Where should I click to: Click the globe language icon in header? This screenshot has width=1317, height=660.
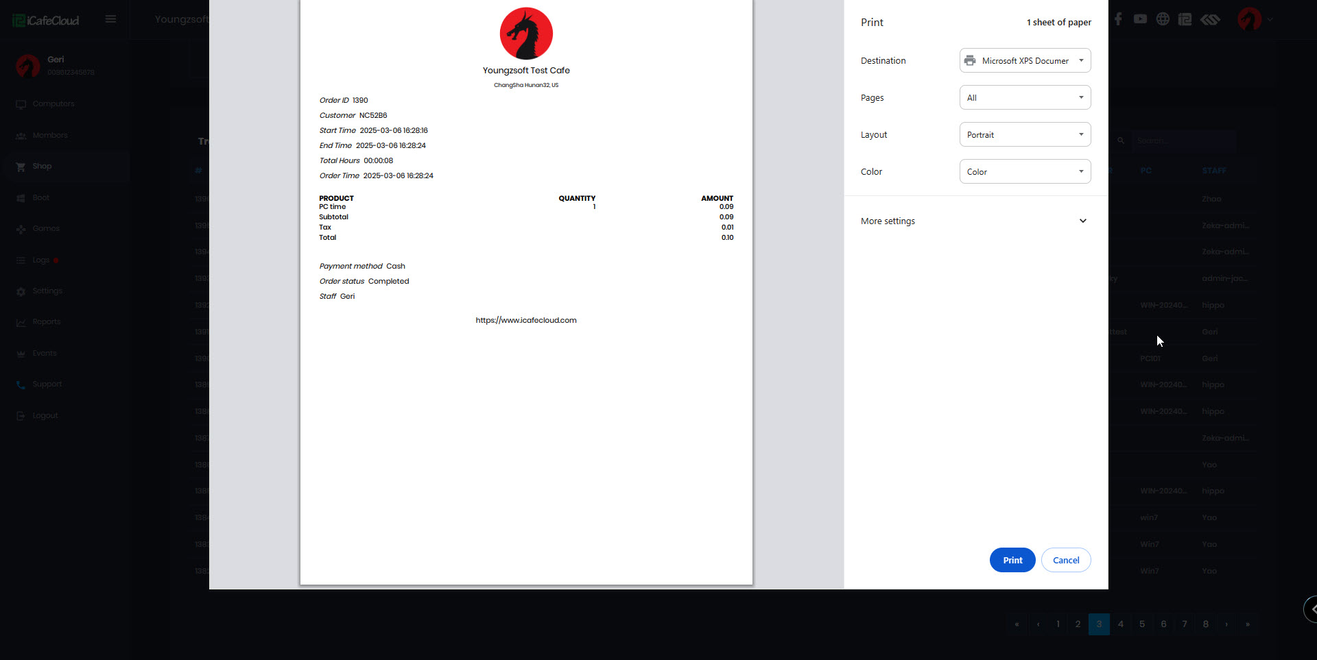click(1163, 19)
